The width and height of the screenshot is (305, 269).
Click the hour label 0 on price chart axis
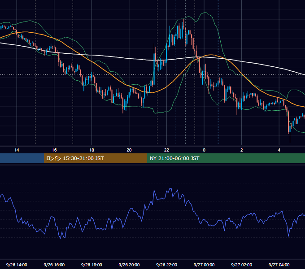coord(204,150)
